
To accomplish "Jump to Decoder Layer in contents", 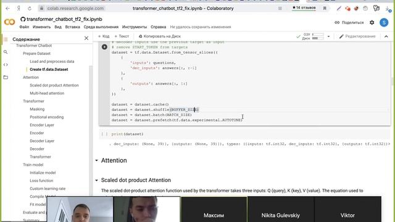I will click(x=42, y=141).
